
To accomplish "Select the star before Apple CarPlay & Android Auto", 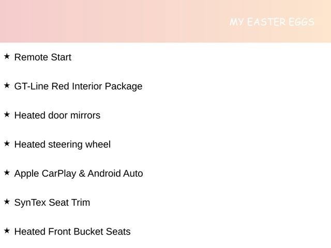I will coord(7,172).
